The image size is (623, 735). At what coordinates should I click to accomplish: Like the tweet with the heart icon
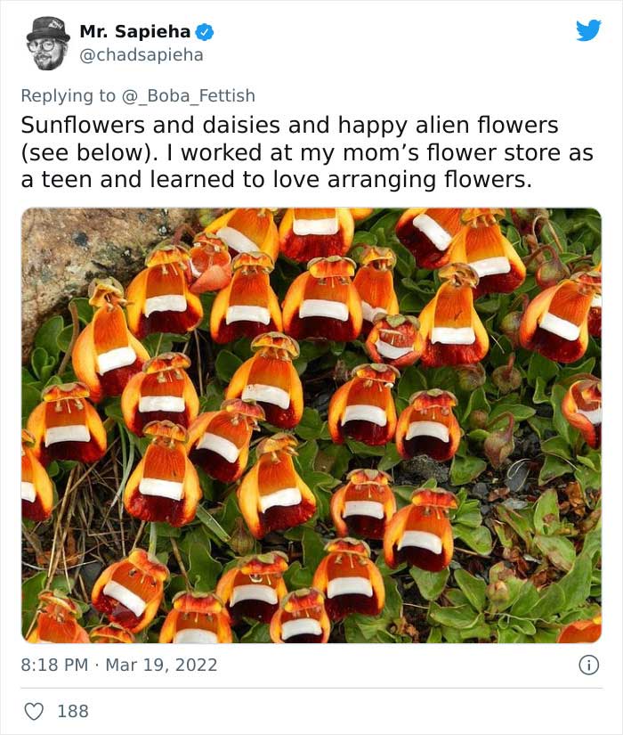pos(34,711)
